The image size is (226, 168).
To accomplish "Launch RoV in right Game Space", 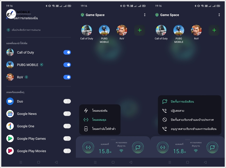I will [196, 30].
